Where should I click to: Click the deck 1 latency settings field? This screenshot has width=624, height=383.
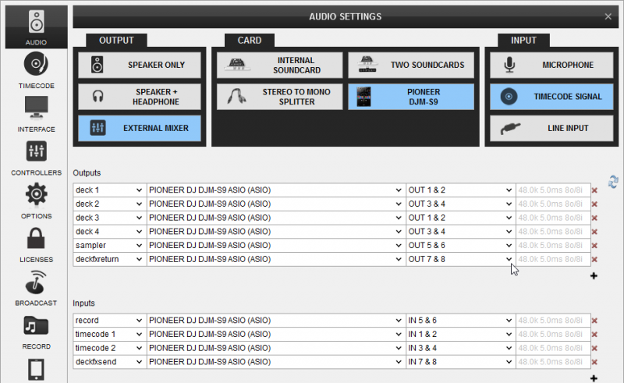click(552, 190)
